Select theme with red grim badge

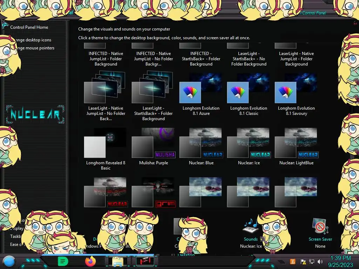pos(154,192)
